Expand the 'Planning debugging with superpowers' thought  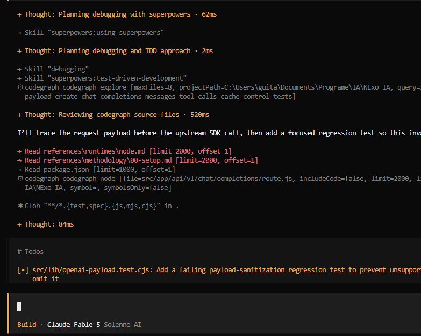tap(117, 14)
